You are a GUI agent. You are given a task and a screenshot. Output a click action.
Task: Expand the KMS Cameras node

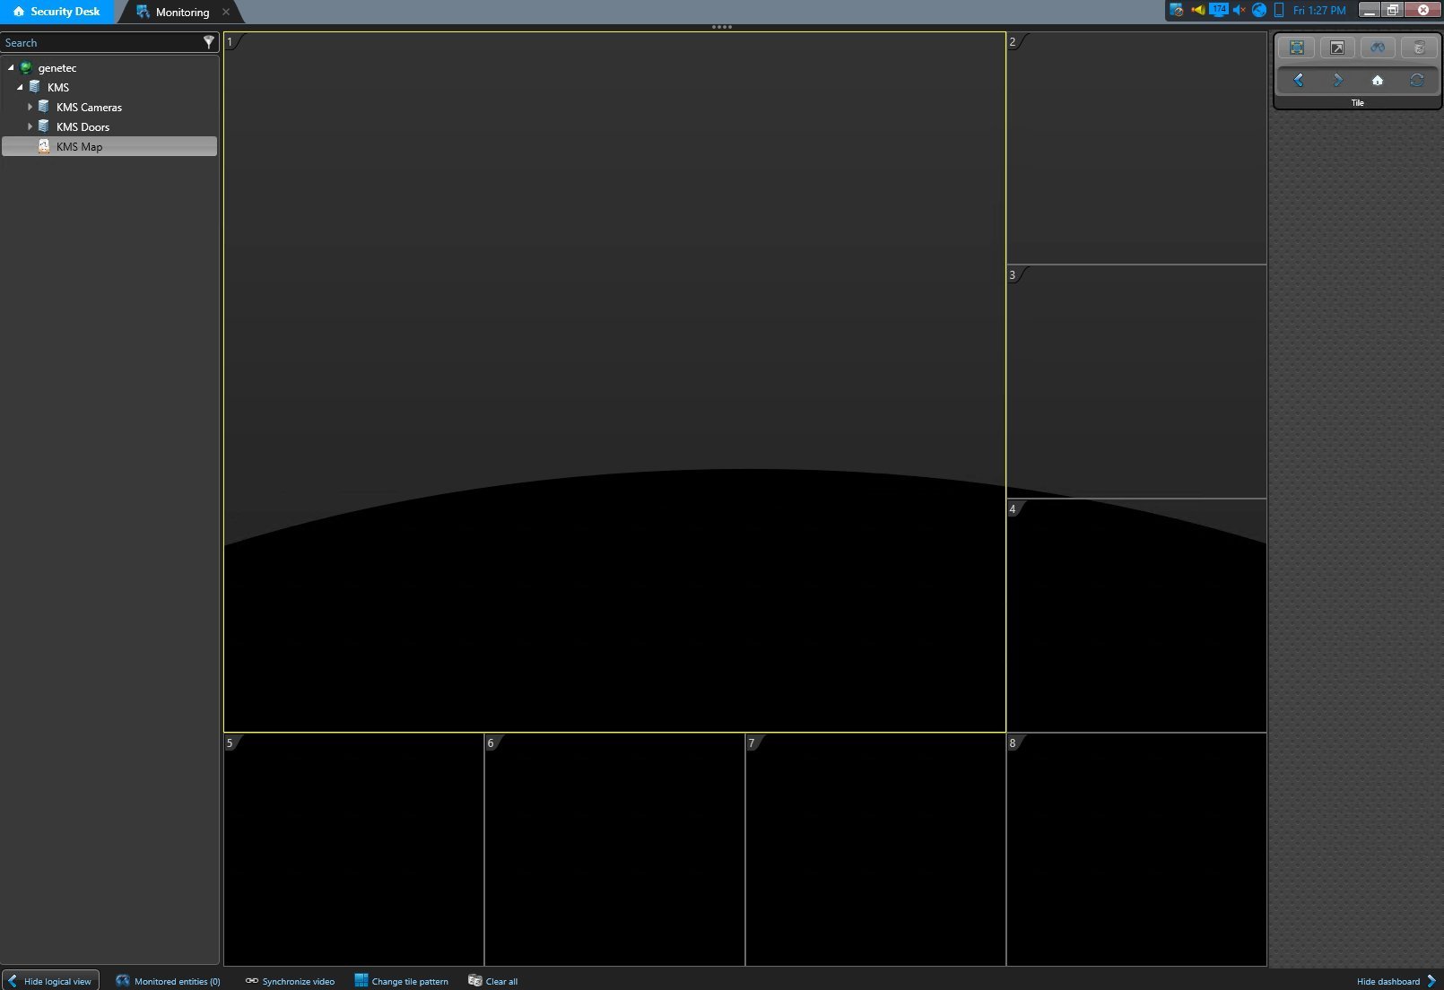coord(30,107)
